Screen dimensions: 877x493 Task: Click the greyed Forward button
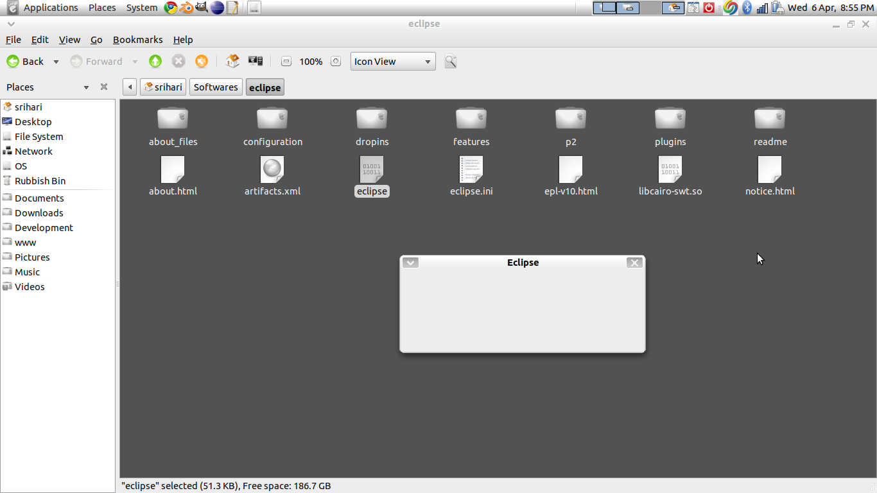[x=96, y=62]
